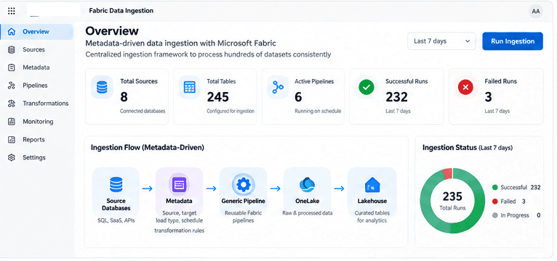This screenshot has width=557, height=261.
Task: Click the Run Ingestion button
Action: pos(513,41)
